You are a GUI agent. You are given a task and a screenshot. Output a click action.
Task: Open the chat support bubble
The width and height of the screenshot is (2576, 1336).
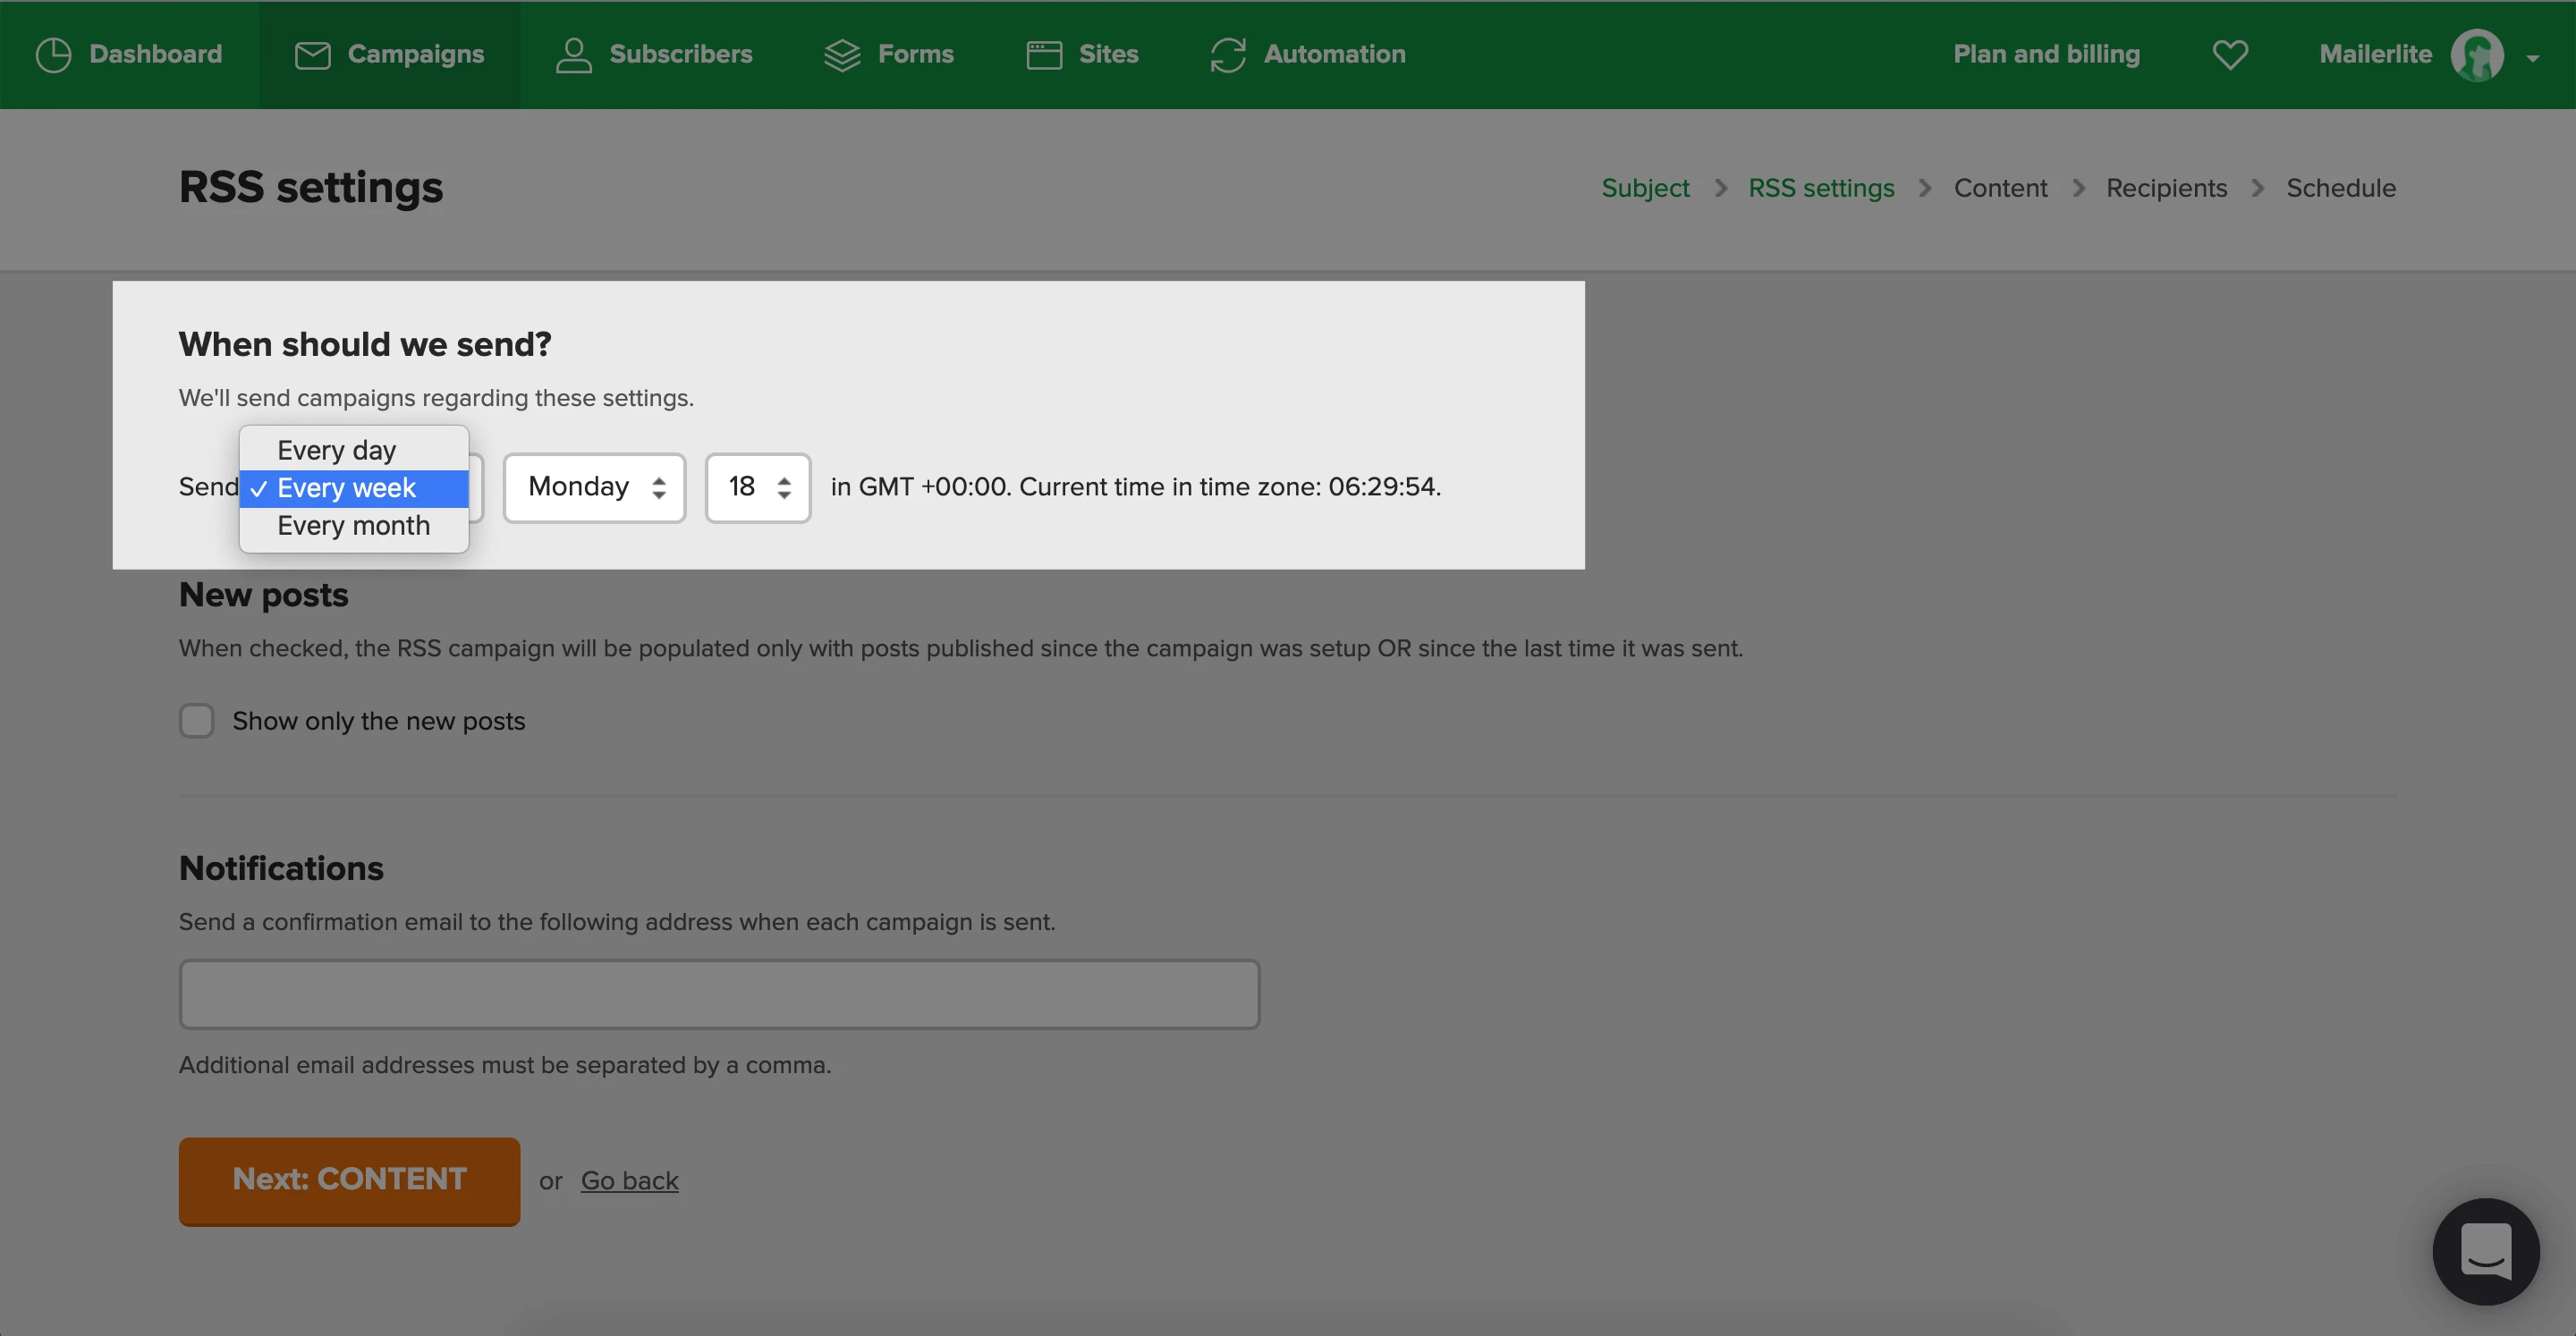point(2484,1250)
